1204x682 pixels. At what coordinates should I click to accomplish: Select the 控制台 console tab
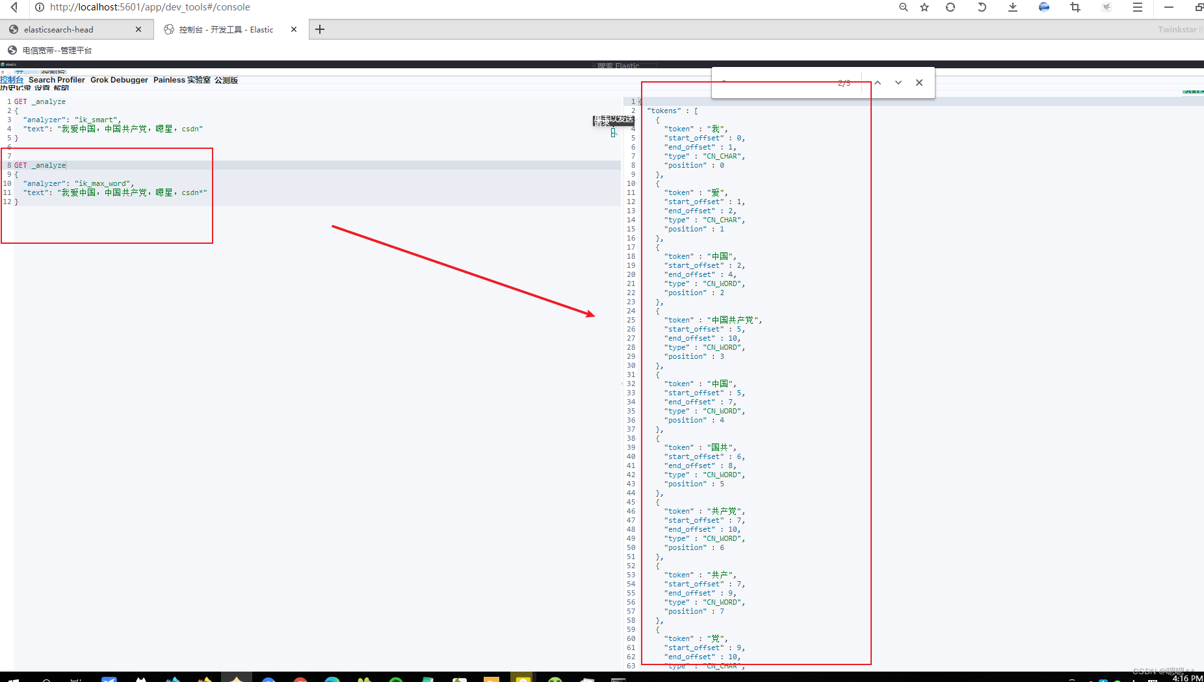point(12,80)
